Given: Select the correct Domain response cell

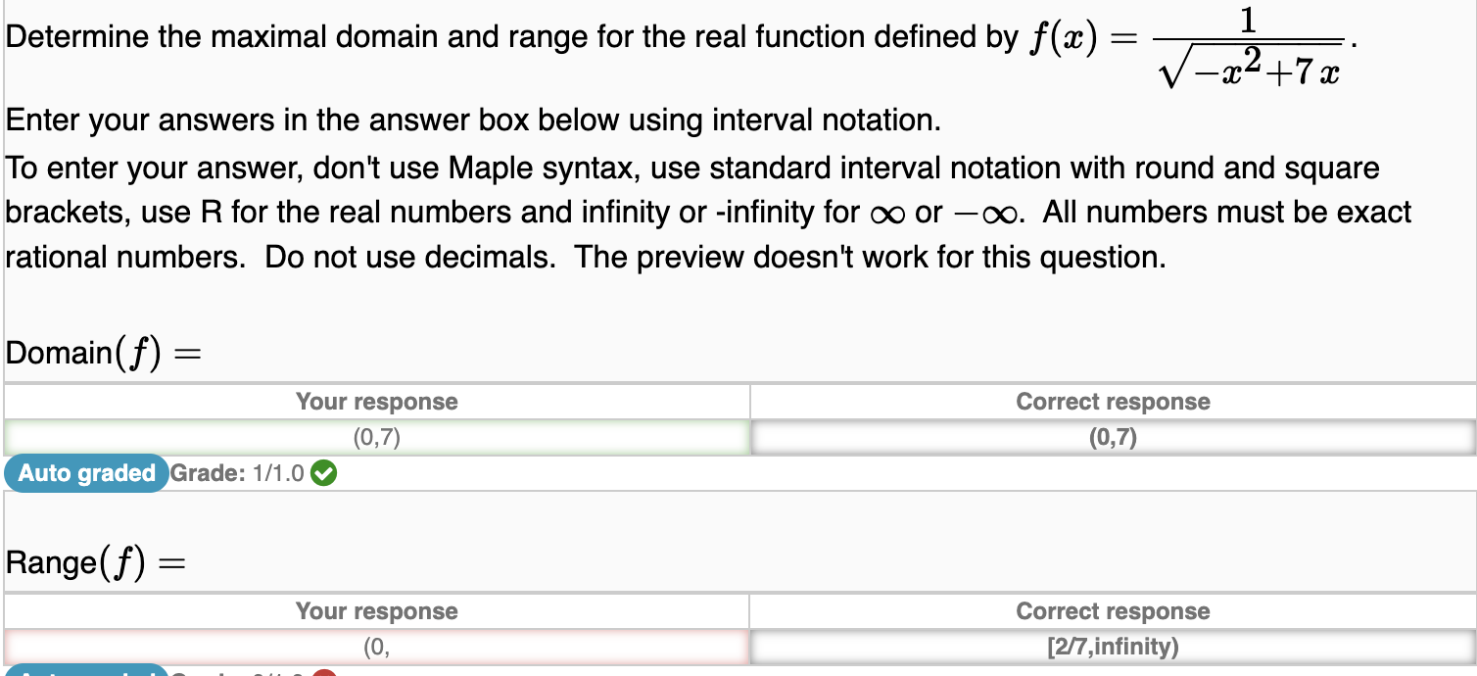Looking at the screenshot, I should coord(1112,437).
